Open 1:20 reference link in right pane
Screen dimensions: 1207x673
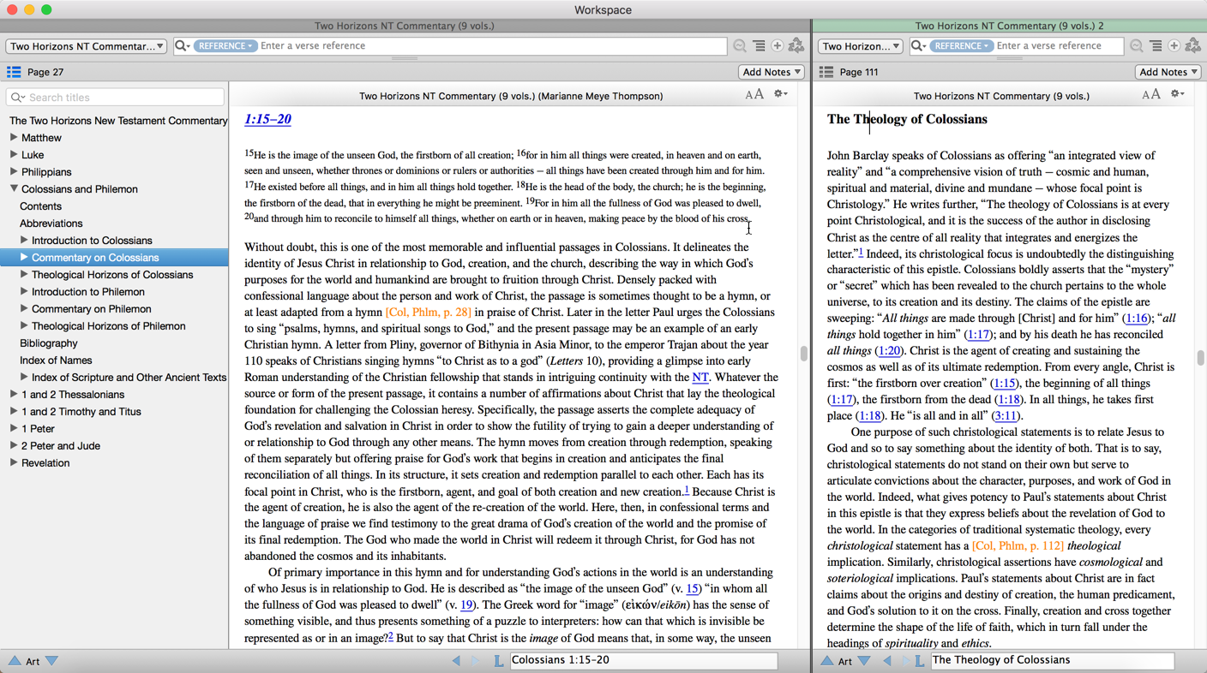coord(889,350)
